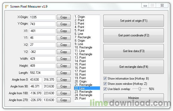The height and width of the screenshot is (111, 173).
Task: Copy the X1 value
Action: pos(64,31)
